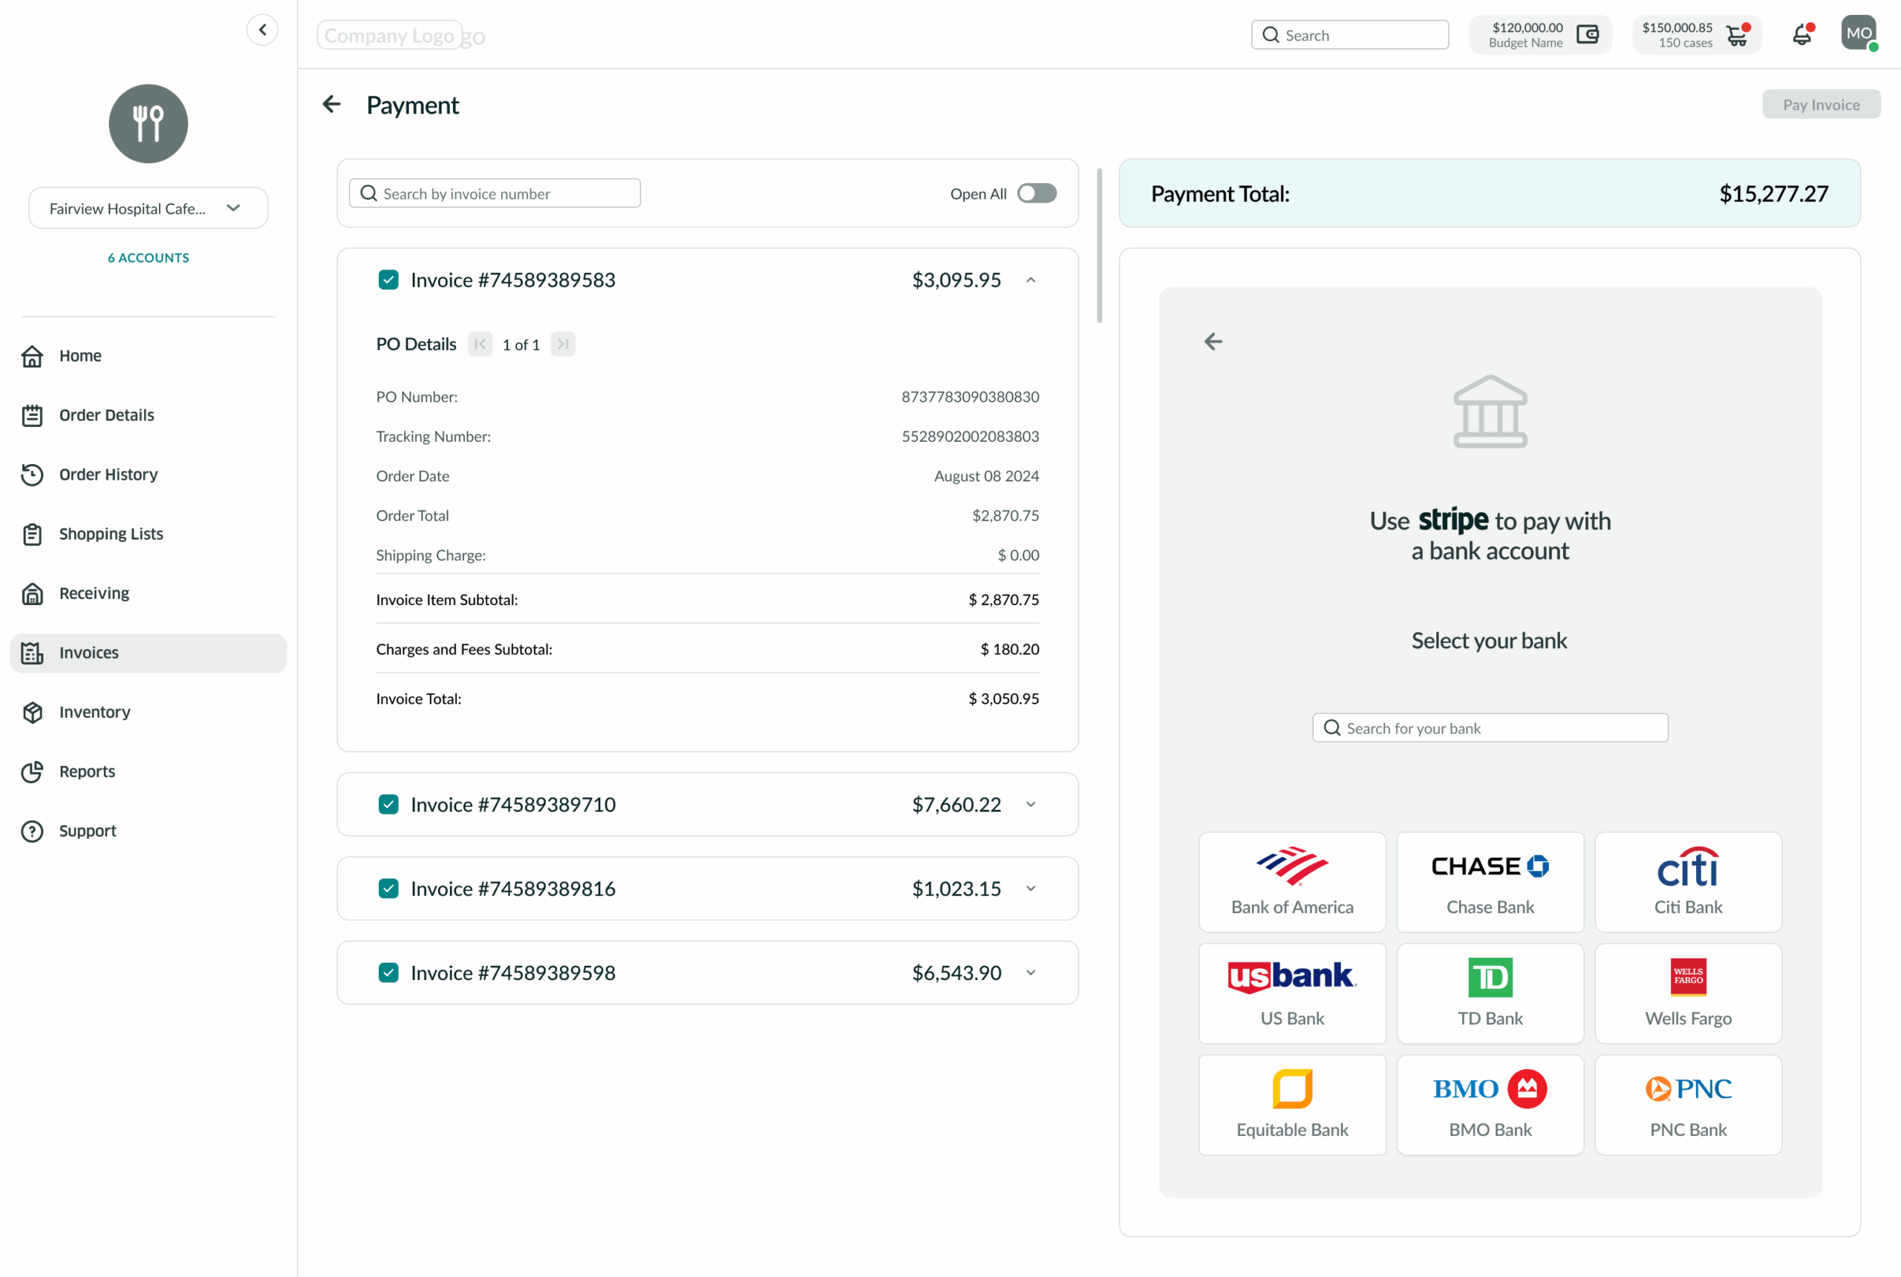This screenshot has width=1901, height=1277.
Task: Click the $15,277.27 Payment Total amount
Action: [x=1773, y=194]
